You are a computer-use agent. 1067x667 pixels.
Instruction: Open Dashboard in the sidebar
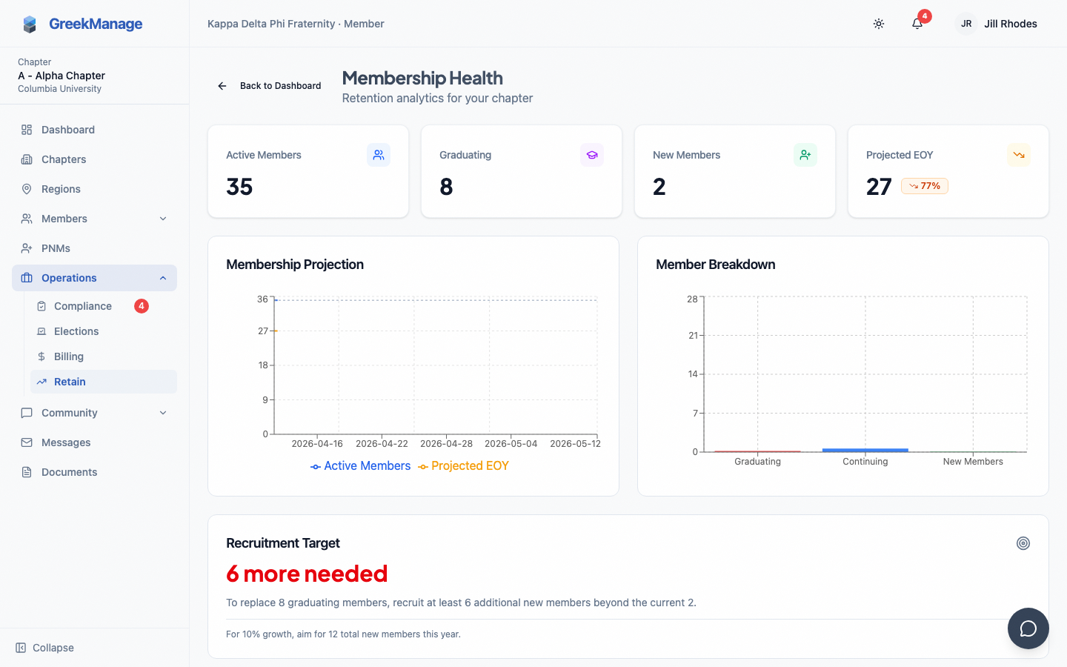pyautogui.click(x=94, y=130)
